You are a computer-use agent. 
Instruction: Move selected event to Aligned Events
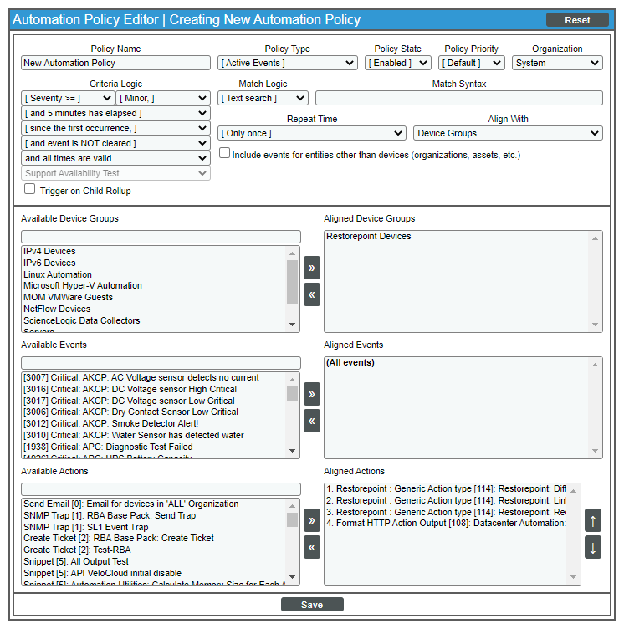(312, 394)
